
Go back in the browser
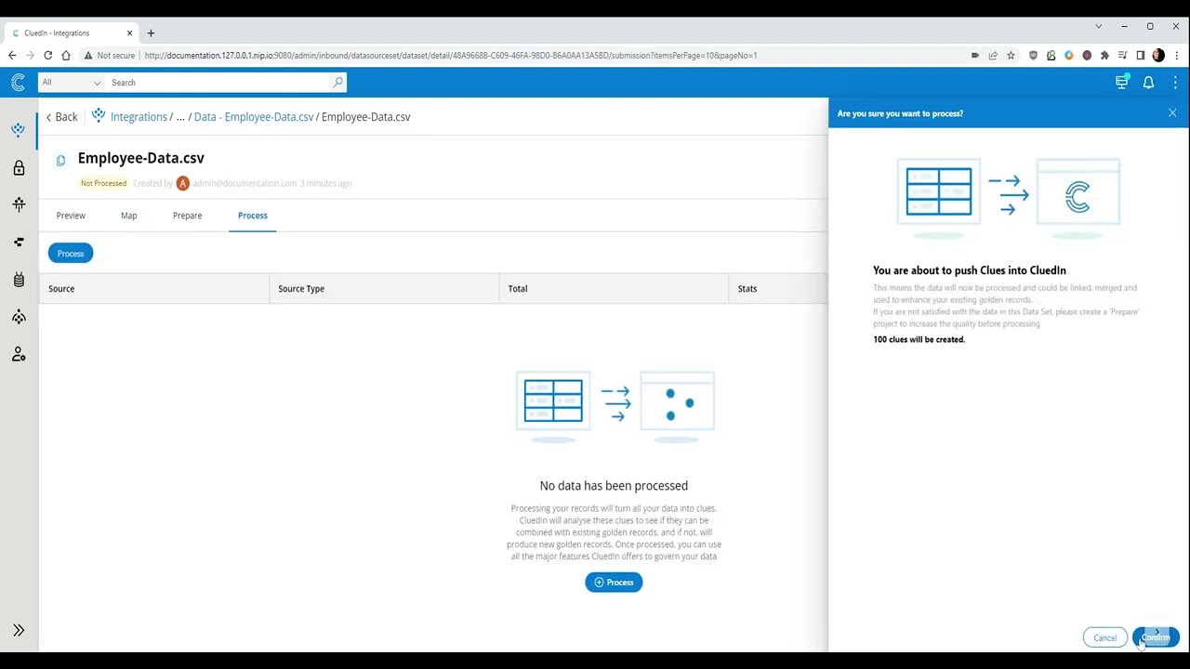[12, 56]
